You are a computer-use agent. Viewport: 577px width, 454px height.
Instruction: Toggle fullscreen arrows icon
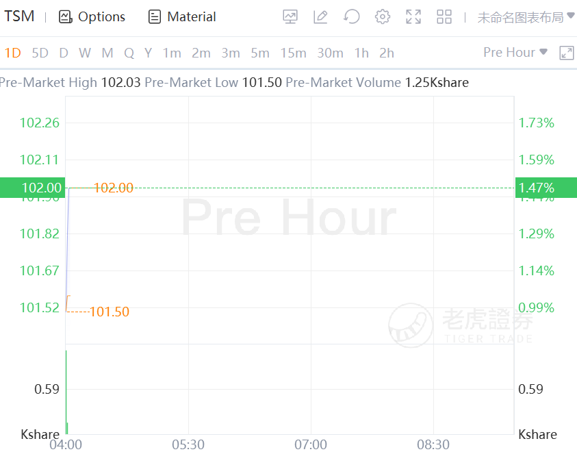(413, 17)
